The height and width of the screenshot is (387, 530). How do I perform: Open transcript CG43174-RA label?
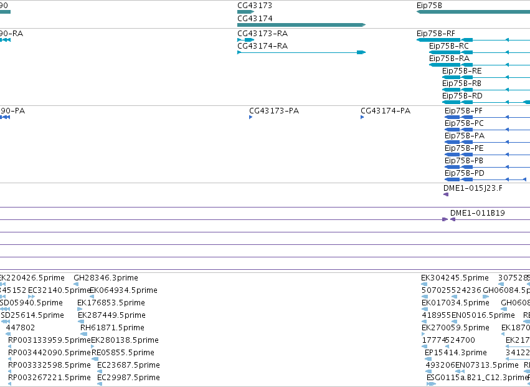[262, 45]
